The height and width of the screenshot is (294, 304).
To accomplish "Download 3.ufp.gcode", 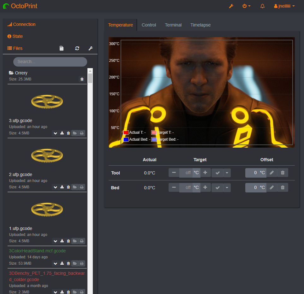I will pyautogui.click(x=62, y=133).
